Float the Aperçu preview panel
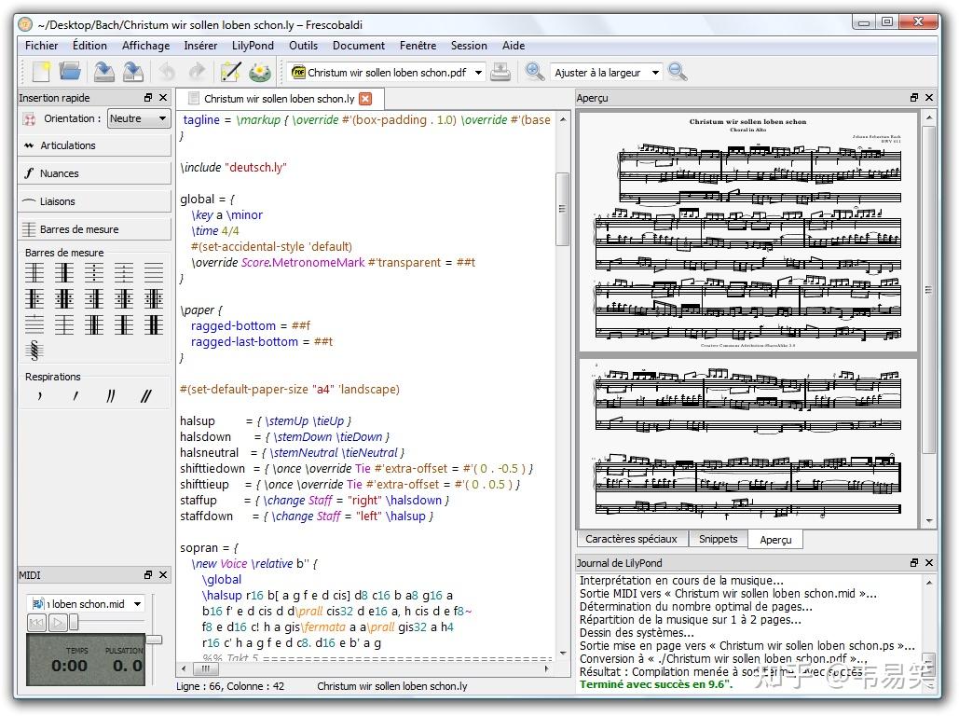Viewport: 959px width, 716px height. click(x=913, y=98)
